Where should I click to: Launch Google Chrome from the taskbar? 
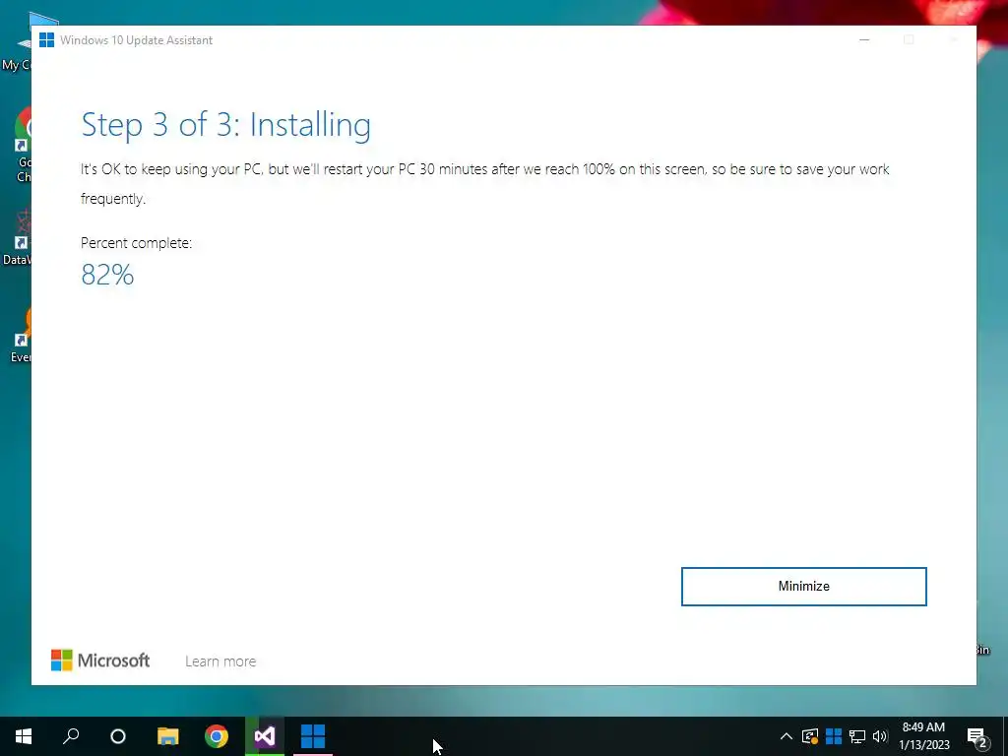click(x=217, y=736)
